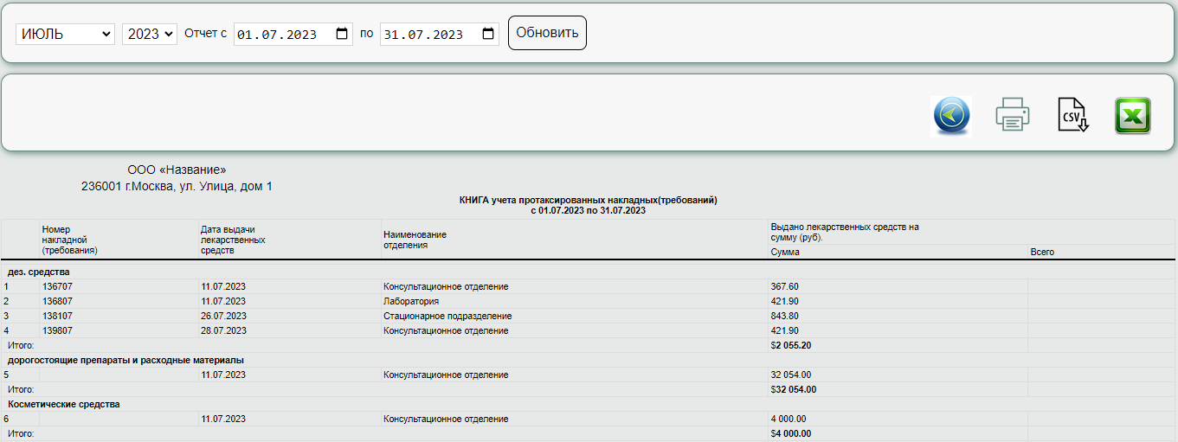1178x442 pixels.
Task: Click the amount 367.60
Action: click(x=784, y=286)
